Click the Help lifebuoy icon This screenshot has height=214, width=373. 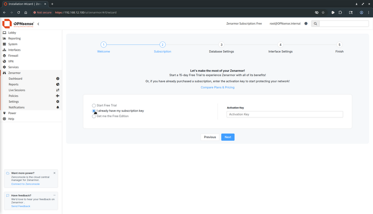click(x=4, y=118)
